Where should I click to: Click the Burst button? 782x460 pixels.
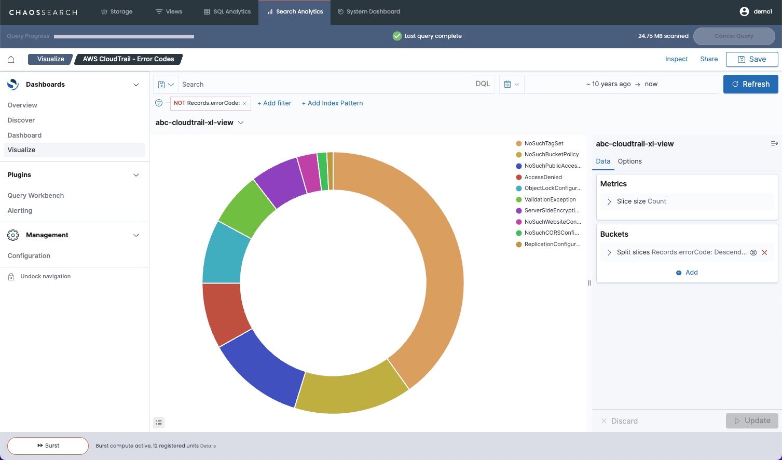click(48, 446)
